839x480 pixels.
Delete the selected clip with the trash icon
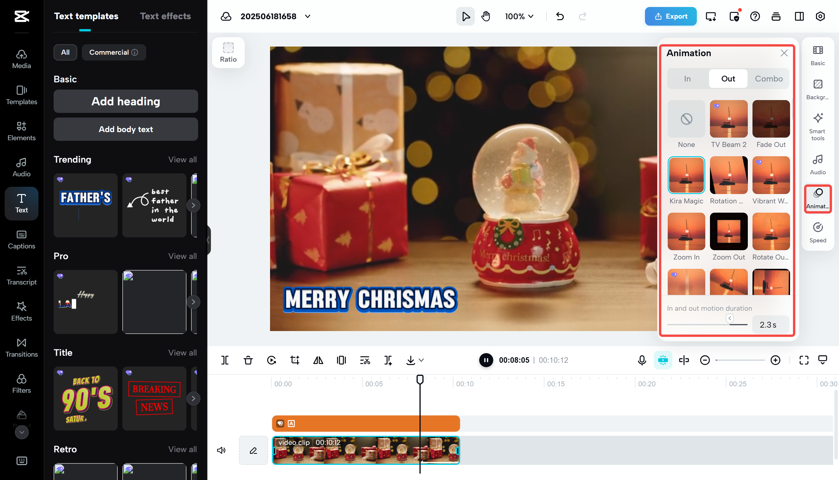coord(248,360)
